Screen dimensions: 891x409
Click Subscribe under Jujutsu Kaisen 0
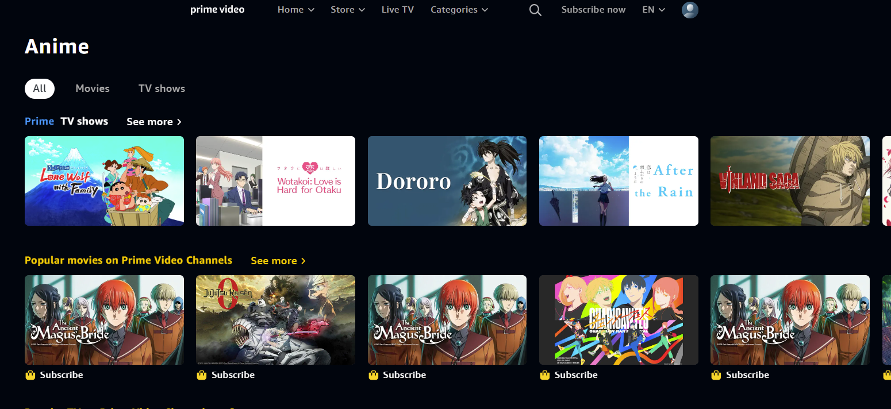(x=233, y=375)
